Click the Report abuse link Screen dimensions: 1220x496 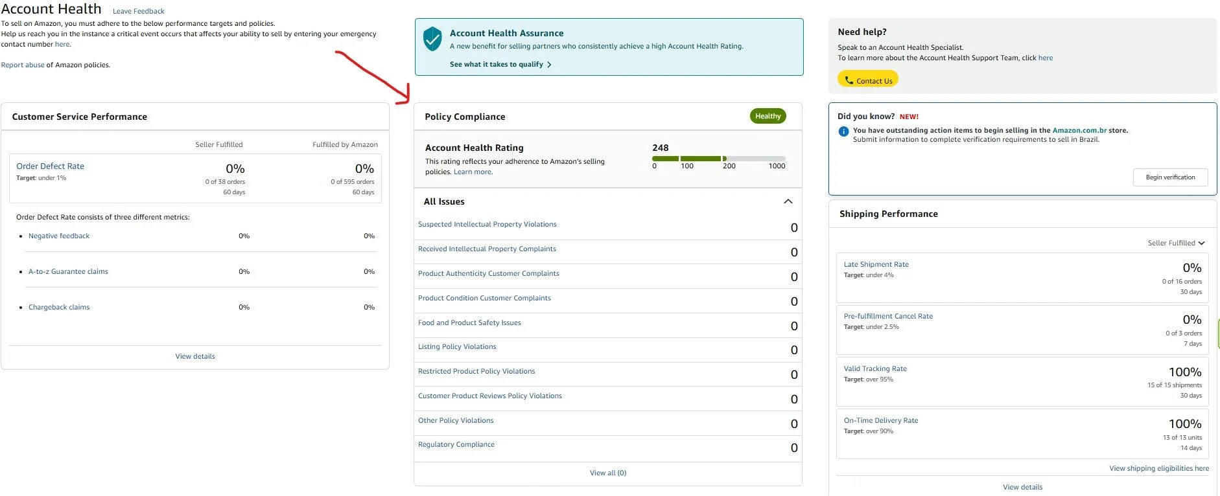pyautogui.click(x=23, y=65)
